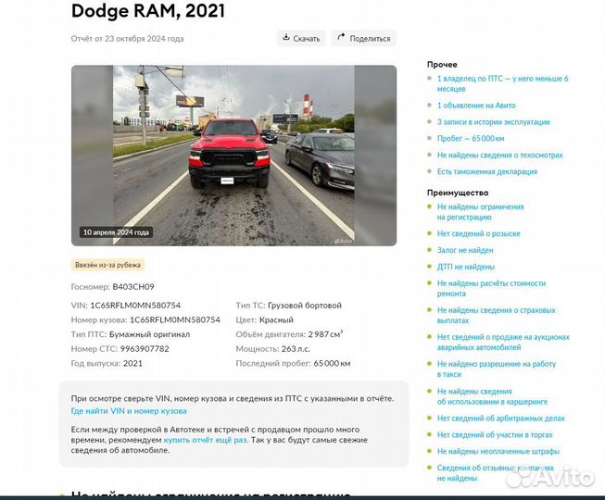Click the 'Ввезён из-за рубежа' badge
Viewport: 605px width, 500px height.
click(x=107, y=265)
